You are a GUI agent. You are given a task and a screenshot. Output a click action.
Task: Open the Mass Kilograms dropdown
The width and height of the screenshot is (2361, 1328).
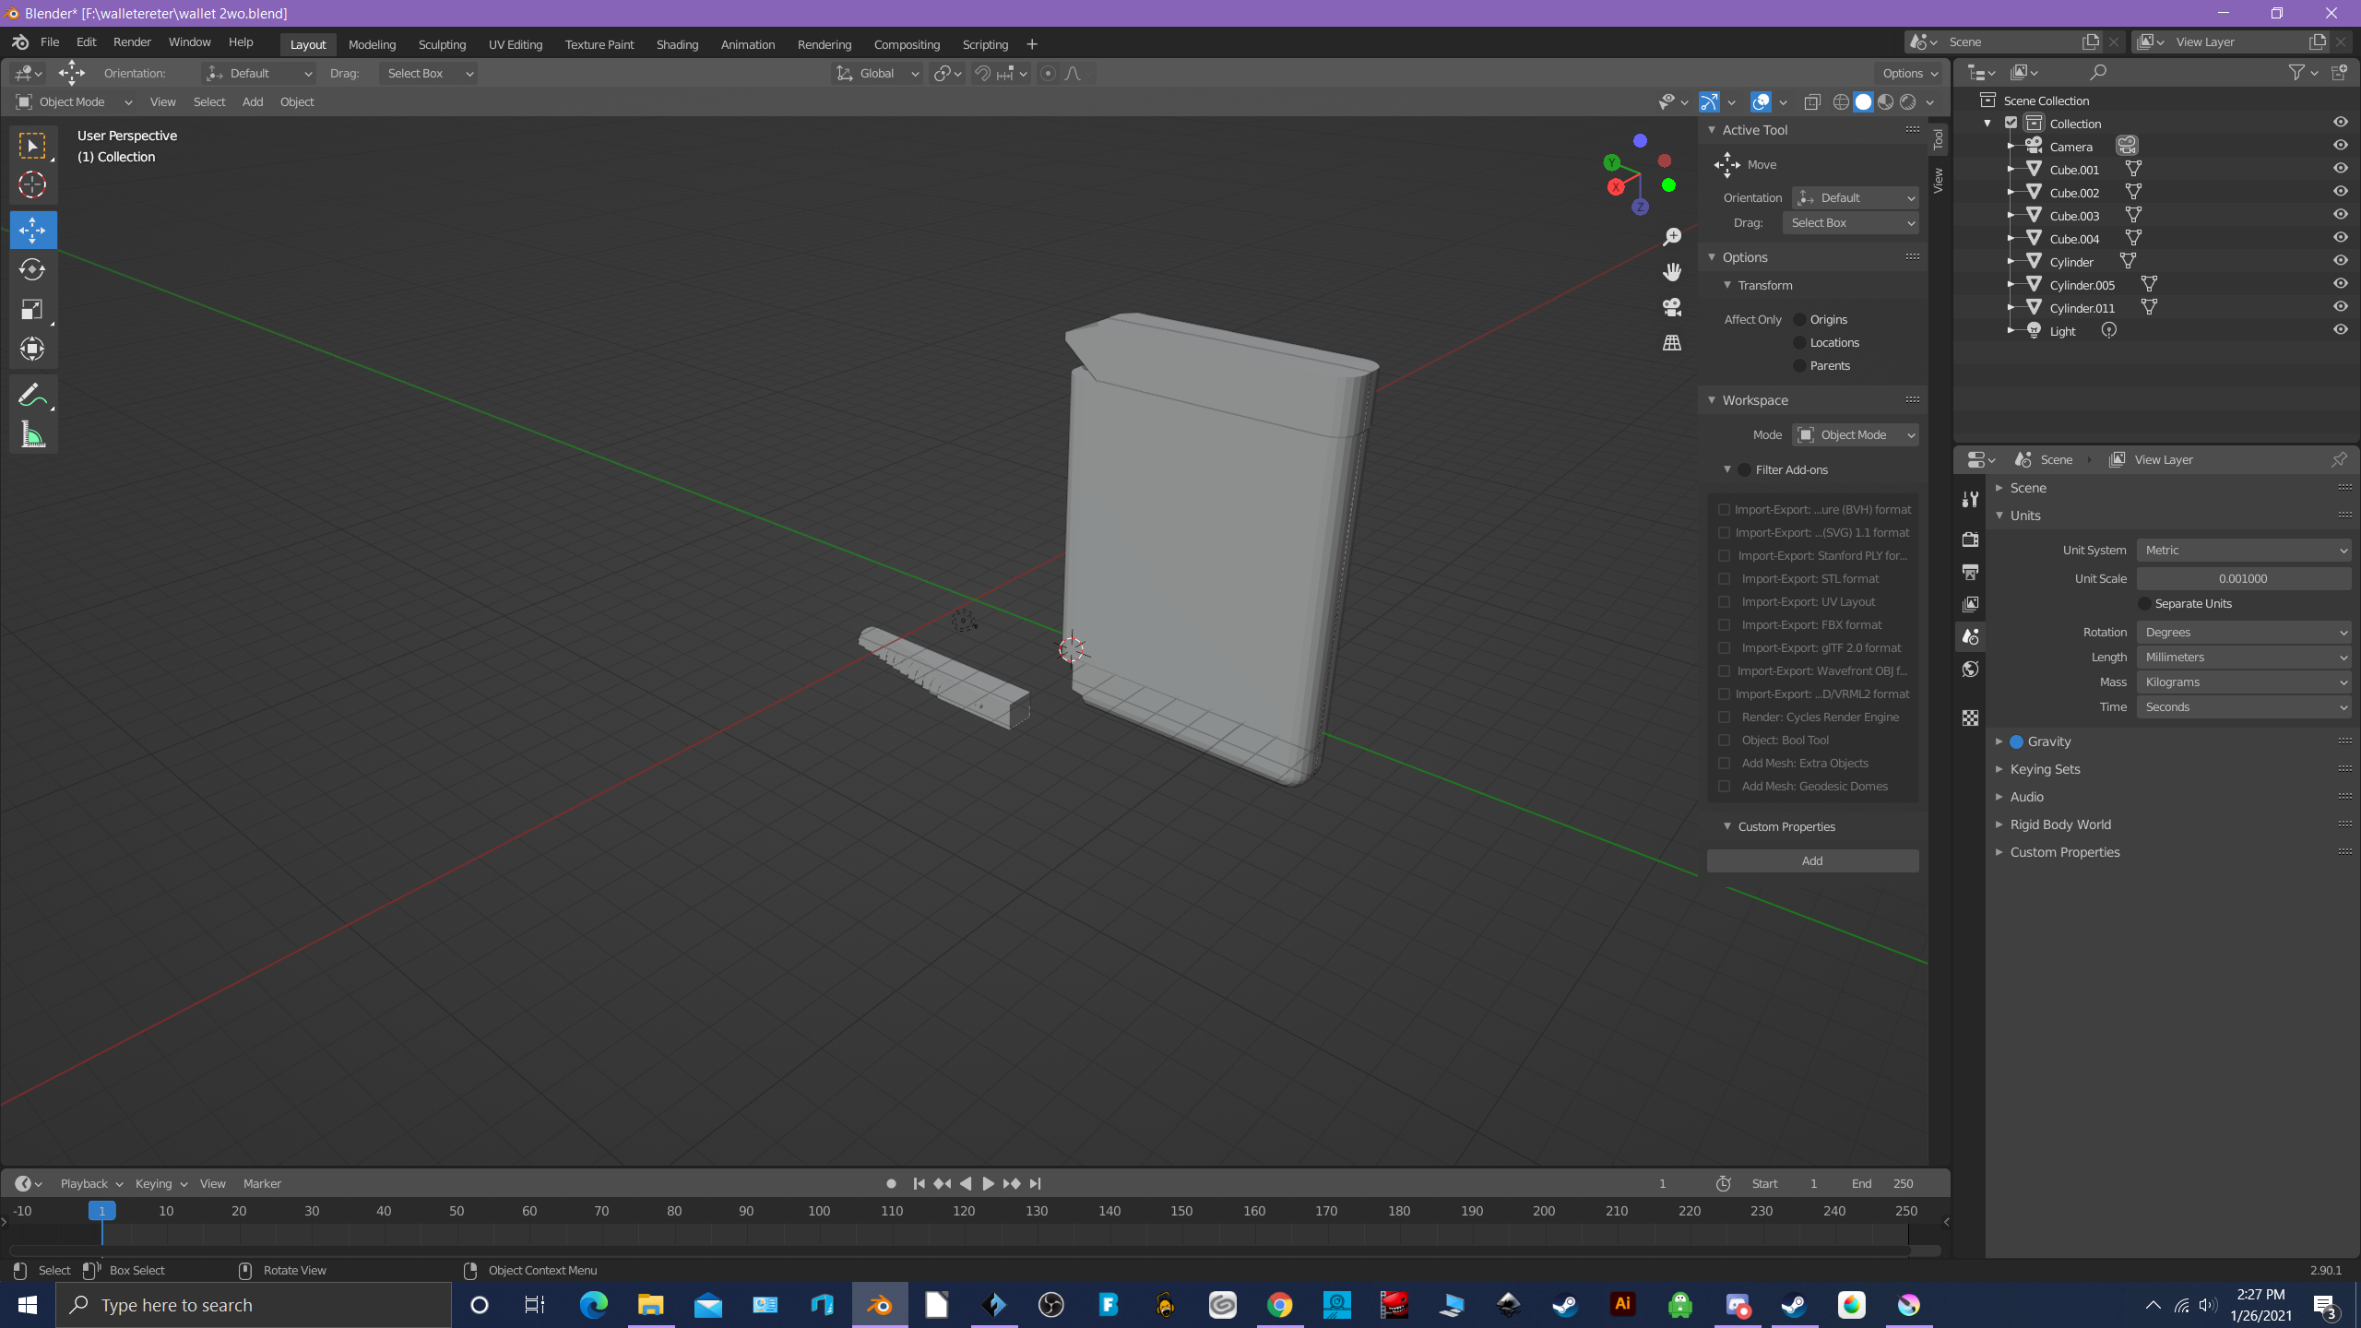pyautogui.click(x=2243, y=682)
